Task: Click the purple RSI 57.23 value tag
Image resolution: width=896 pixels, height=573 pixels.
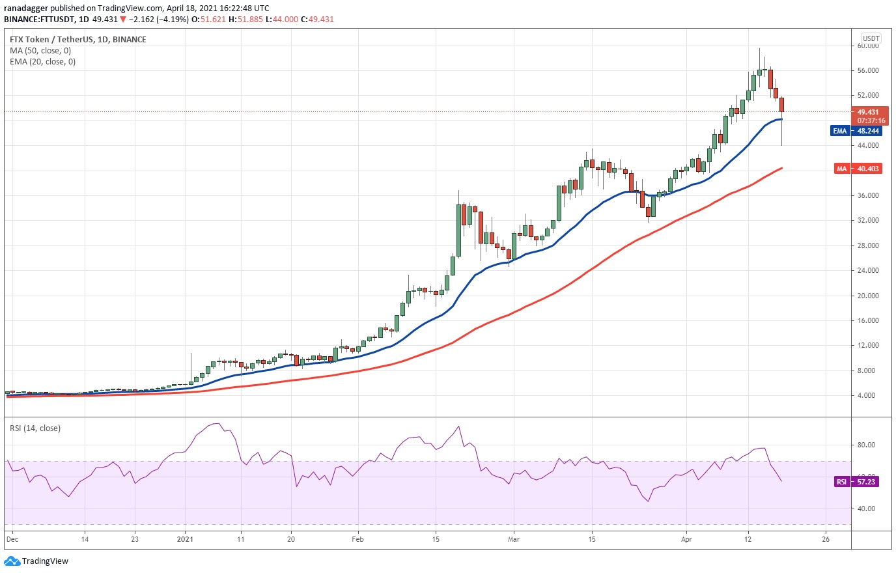Action: (856, 482)
